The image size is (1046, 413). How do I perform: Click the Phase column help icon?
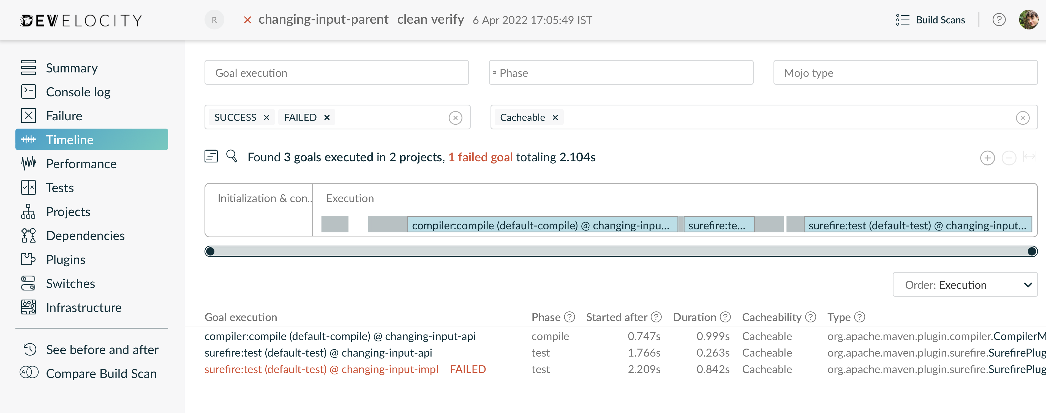(570, 317)
